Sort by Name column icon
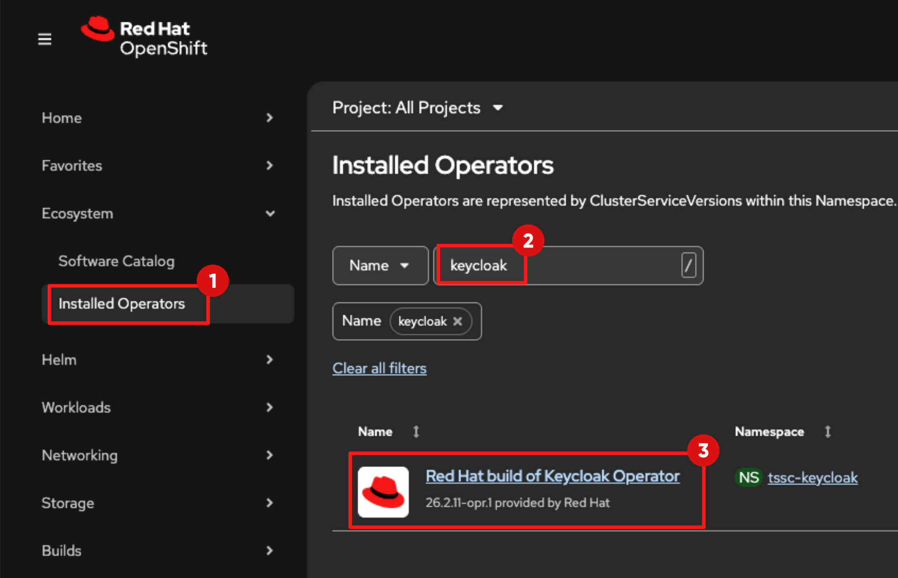This screenshot has height=578, width=898. pos(416,432)
